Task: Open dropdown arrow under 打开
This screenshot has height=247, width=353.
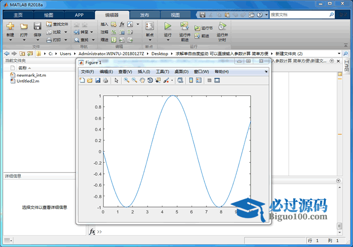Action: (x=24, y=40)
